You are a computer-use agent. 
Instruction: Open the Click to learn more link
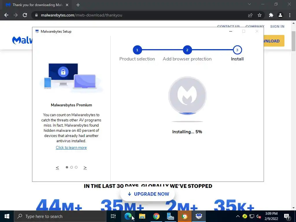pos(71,148)
